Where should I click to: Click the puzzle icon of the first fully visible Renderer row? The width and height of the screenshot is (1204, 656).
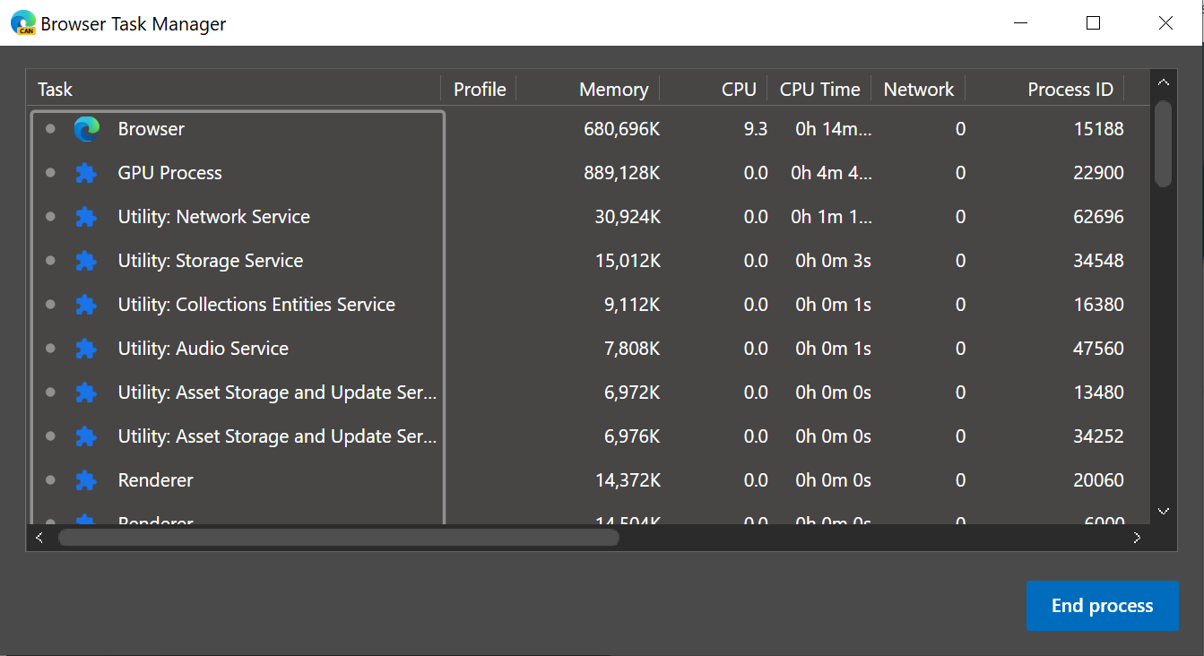click(86, 480)
